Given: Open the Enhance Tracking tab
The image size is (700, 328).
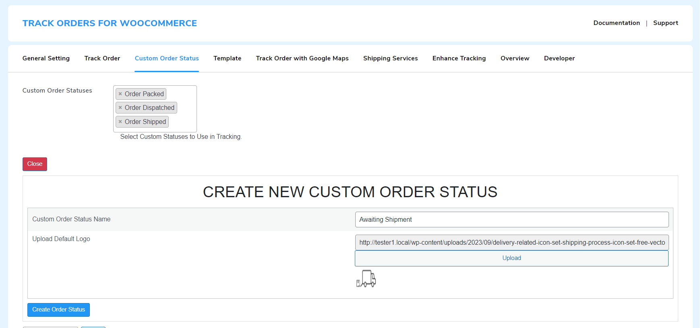Looking at the screenshot, I should click(459, 58).
